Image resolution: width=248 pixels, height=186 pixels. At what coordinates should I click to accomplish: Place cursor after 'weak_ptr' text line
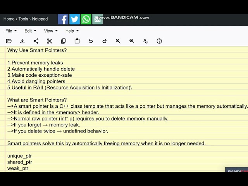point(28,168)
